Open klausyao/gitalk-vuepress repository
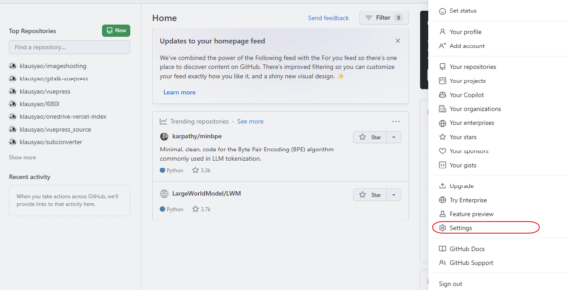 tap(54, 79)
